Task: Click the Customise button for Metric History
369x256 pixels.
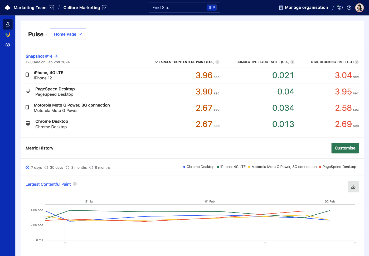Action: [x=345, y=148]
